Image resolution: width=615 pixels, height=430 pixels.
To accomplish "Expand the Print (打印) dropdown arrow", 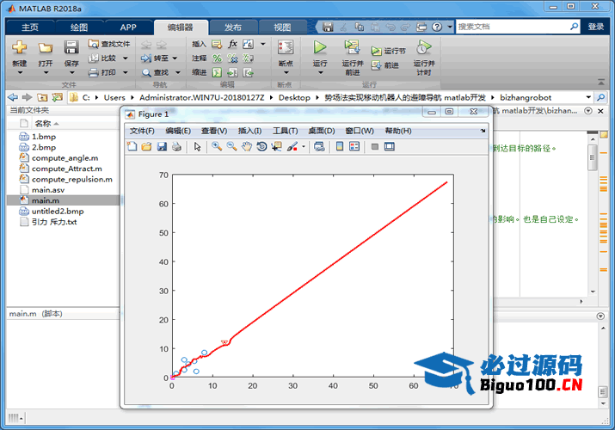I will (126, 72).
